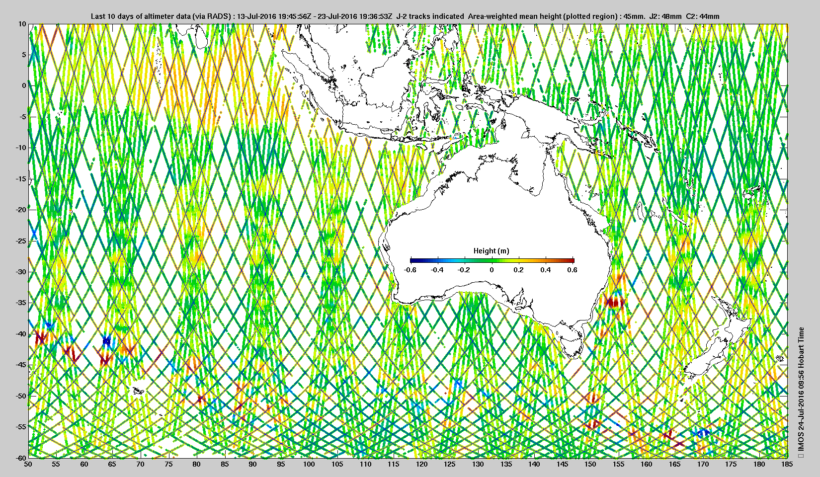Click longitude axis label "135"
820x477 pixels.
[506, 464]
